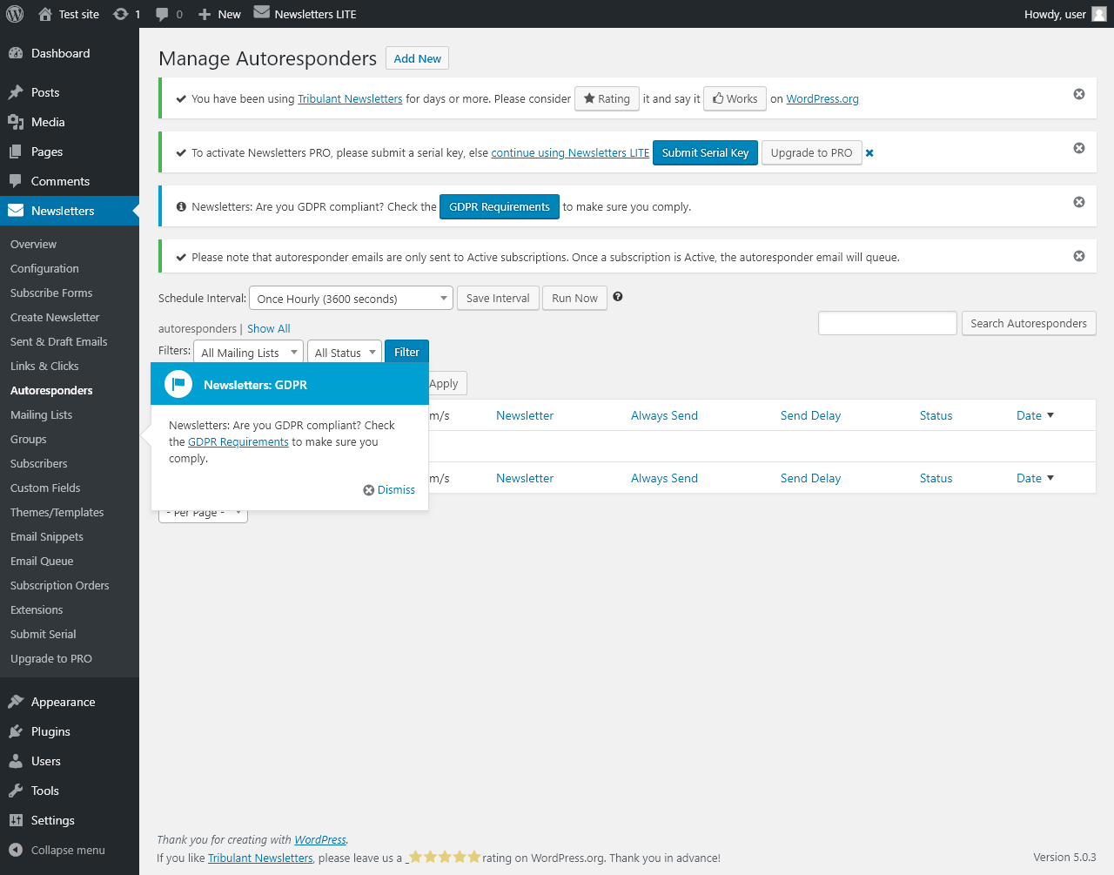
Task: Click Dismiss in the GDPR pointer popup
Action: [389, 490]
